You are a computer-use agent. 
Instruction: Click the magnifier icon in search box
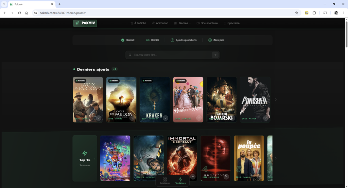click(x=130, y=55)
